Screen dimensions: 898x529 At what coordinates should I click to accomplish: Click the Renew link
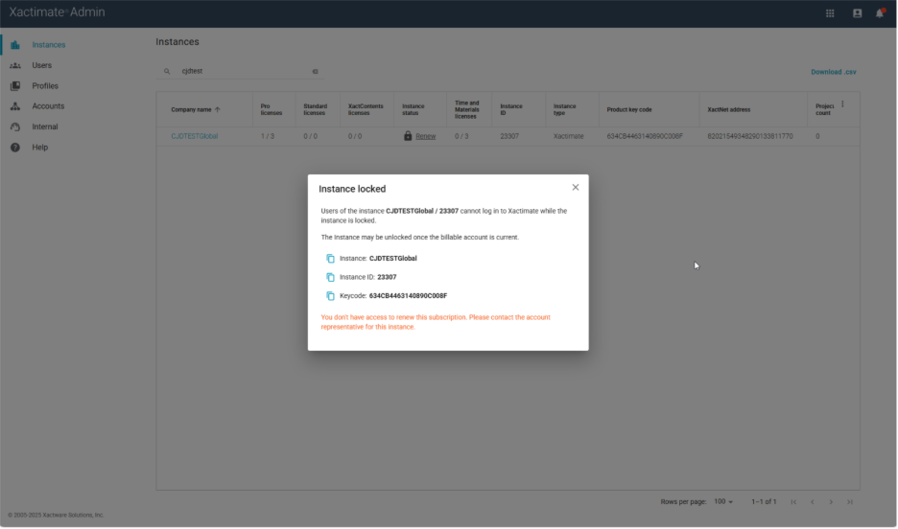click(x=425, y=136)
